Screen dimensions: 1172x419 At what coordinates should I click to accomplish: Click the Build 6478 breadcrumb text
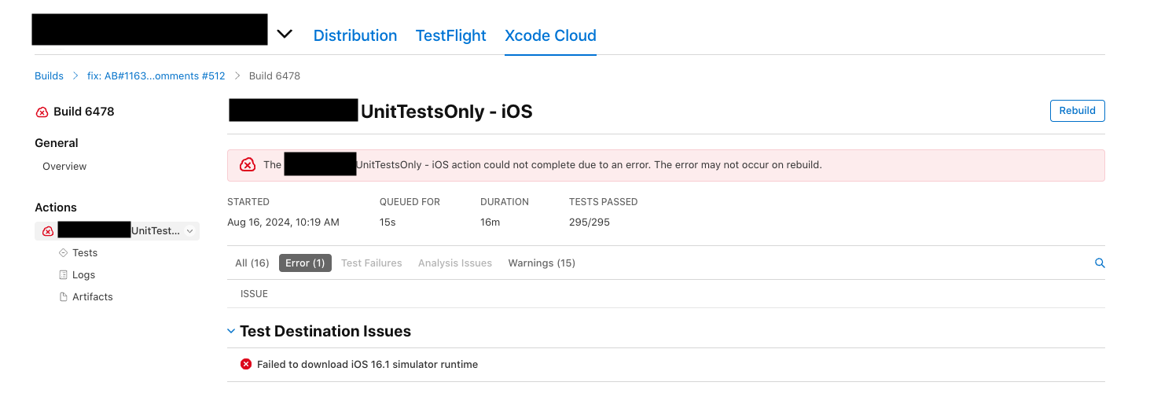[274, 76]
